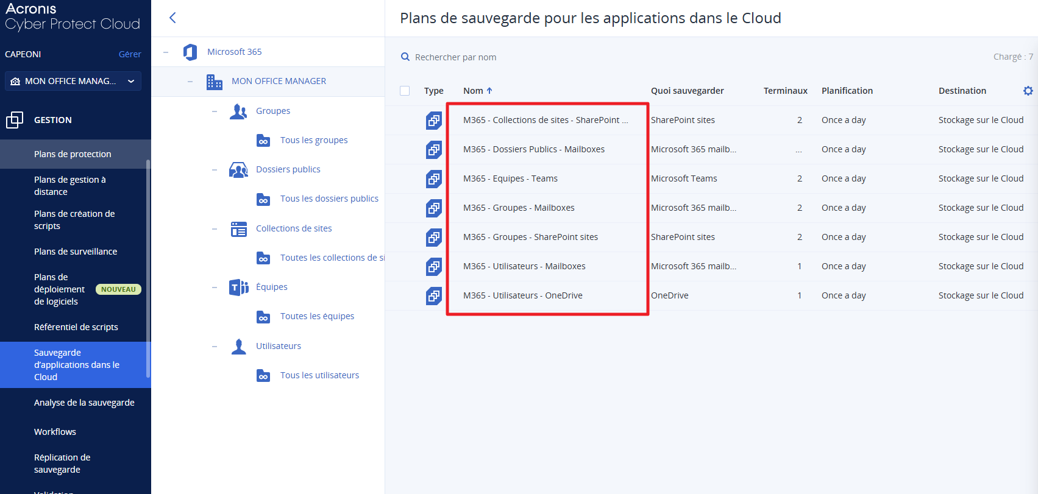Collapse the MON OFFICE MANAGER node
This screenshot has width=1038, height=494.
click(x=190, y=82)
